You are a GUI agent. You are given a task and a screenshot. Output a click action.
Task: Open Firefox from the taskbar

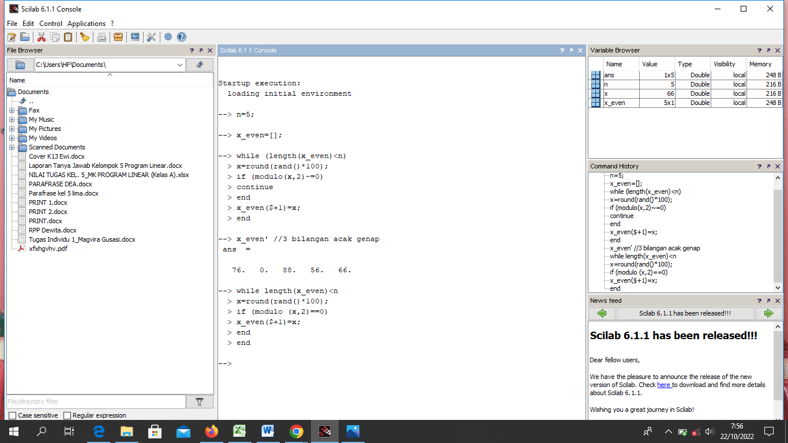(212, 431)
